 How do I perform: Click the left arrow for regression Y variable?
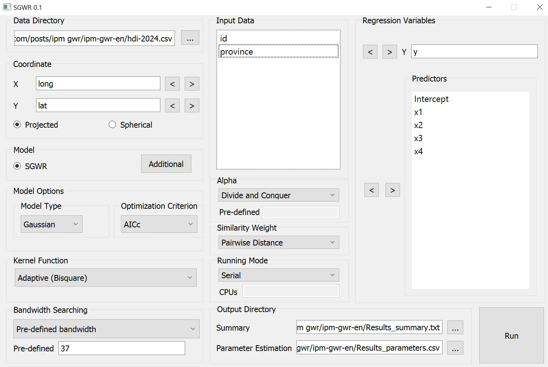(x=370, y=52)
